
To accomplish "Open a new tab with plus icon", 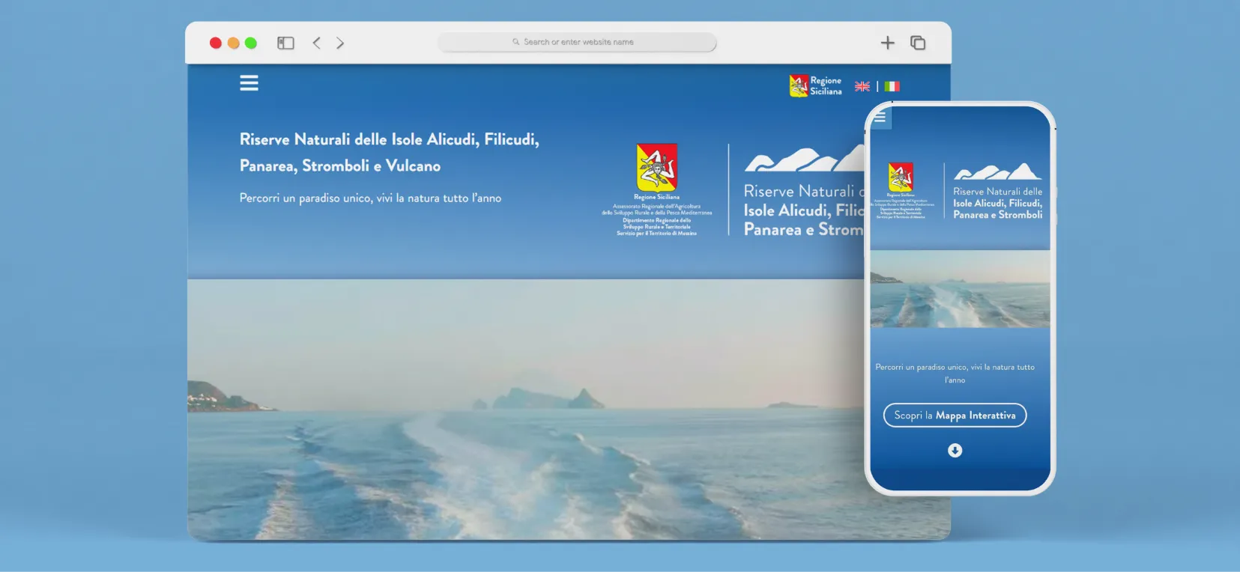I will click(x=888, y=43).
